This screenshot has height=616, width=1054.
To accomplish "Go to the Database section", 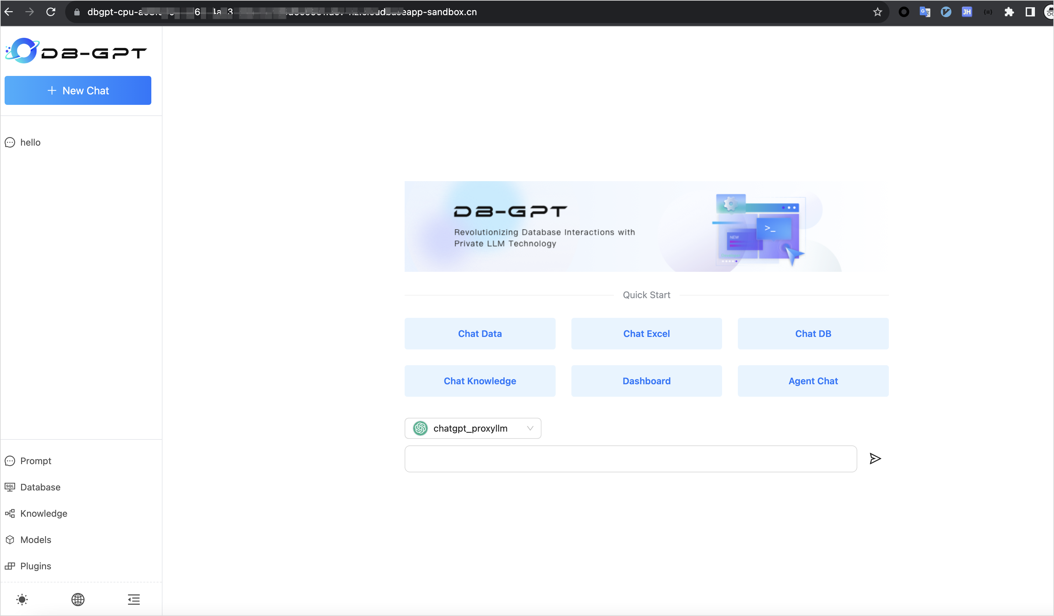I will point(40,487).
